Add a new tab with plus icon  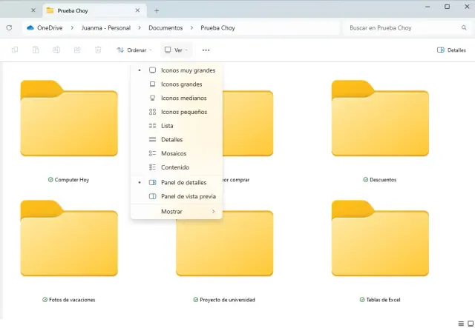[x=157, y=10]
